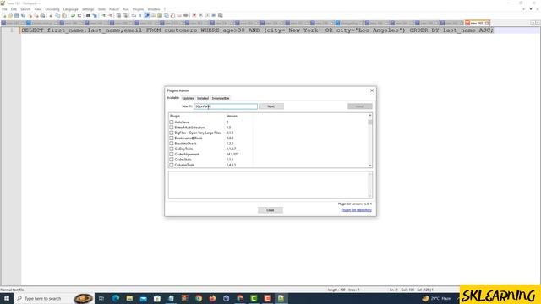Open the Macro menu

[114, 9]
